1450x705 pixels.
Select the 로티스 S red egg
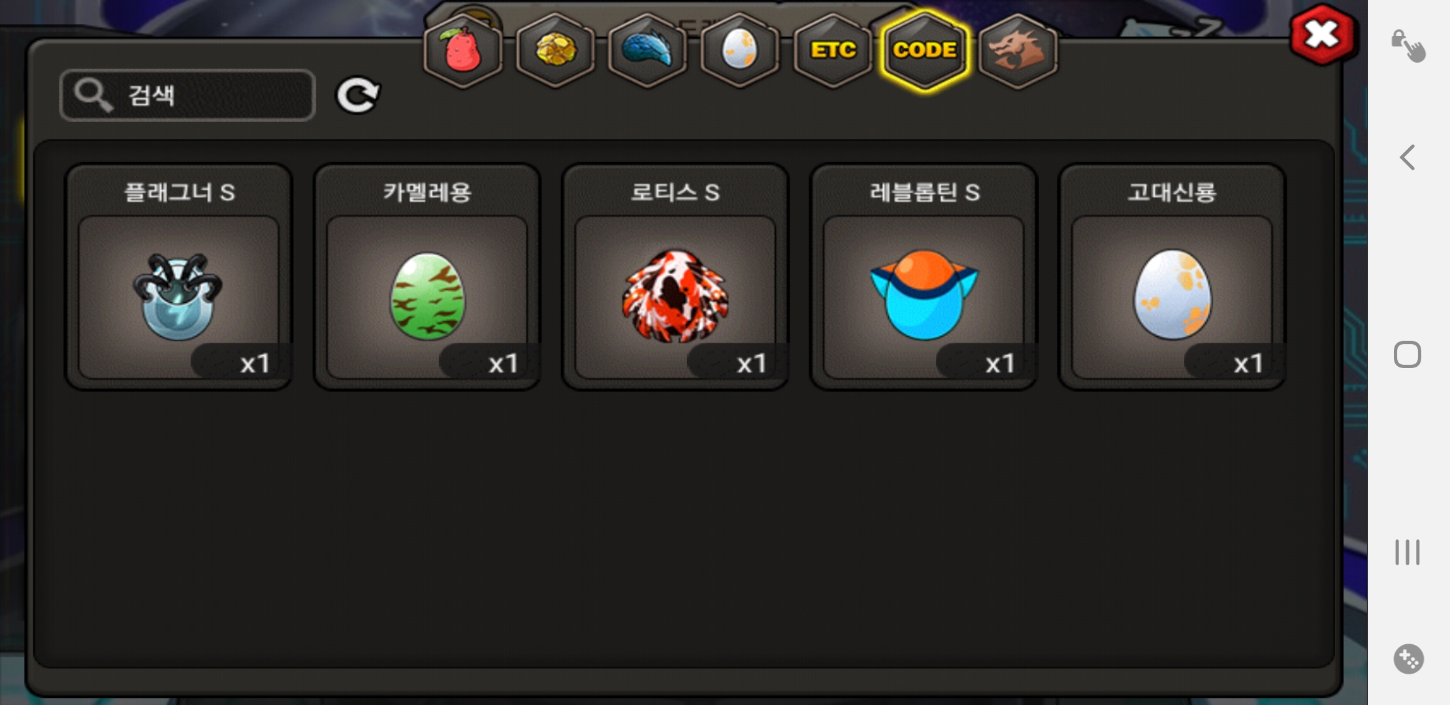pyautogui.click(x=675, y=277)
